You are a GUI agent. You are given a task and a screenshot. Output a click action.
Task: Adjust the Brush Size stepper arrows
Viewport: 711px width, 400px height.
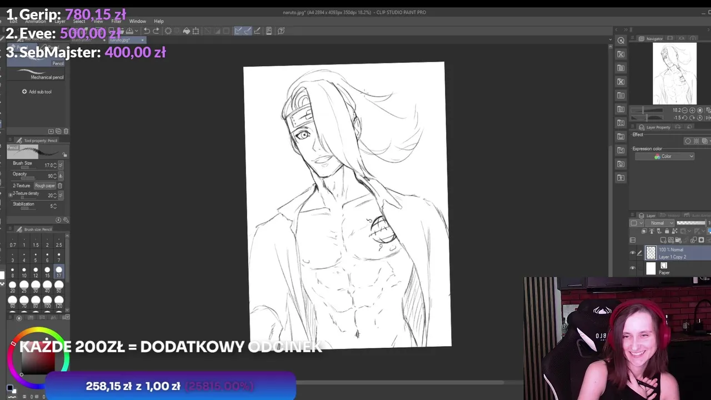pos(55,165)
